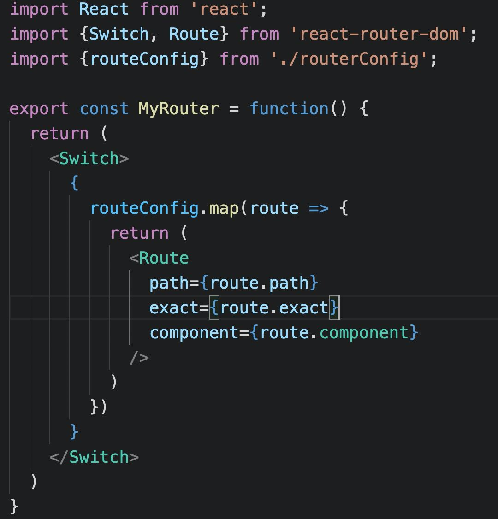Click the exact attribute name
This screenshot has width=498, height=519.
(x=174, y=308)
